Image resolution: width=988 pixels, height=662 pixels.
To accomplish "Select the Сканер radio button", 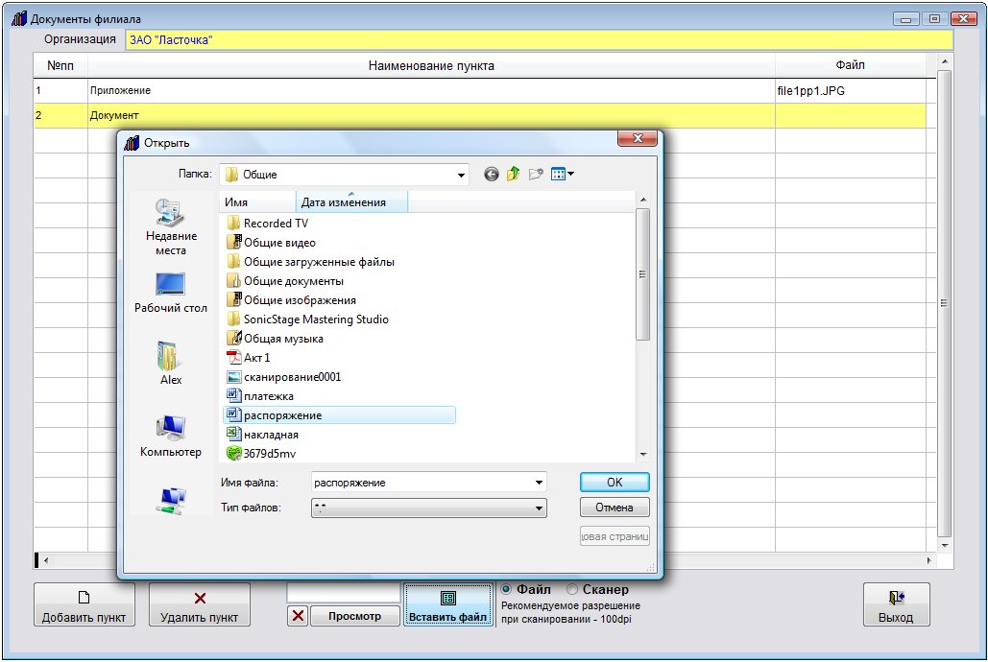I will (572, 590).
